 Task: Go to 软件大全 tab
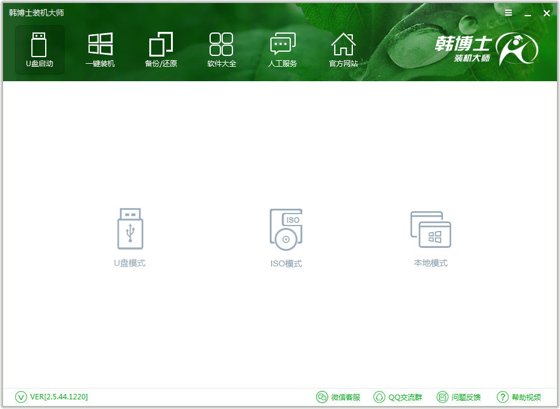[222, 50]
